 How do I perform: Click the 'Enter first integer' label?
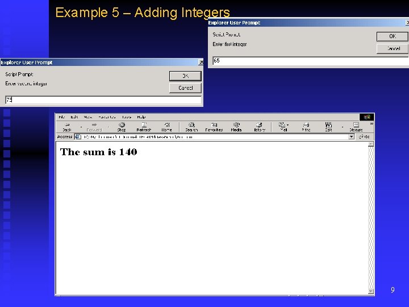[229, 44]
